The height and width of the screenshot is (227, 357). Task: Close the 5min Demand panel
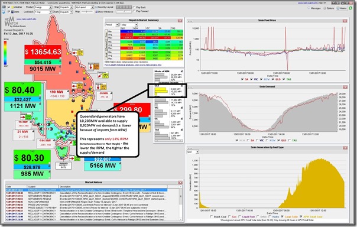pyautogui.click(x=345, y=87)
